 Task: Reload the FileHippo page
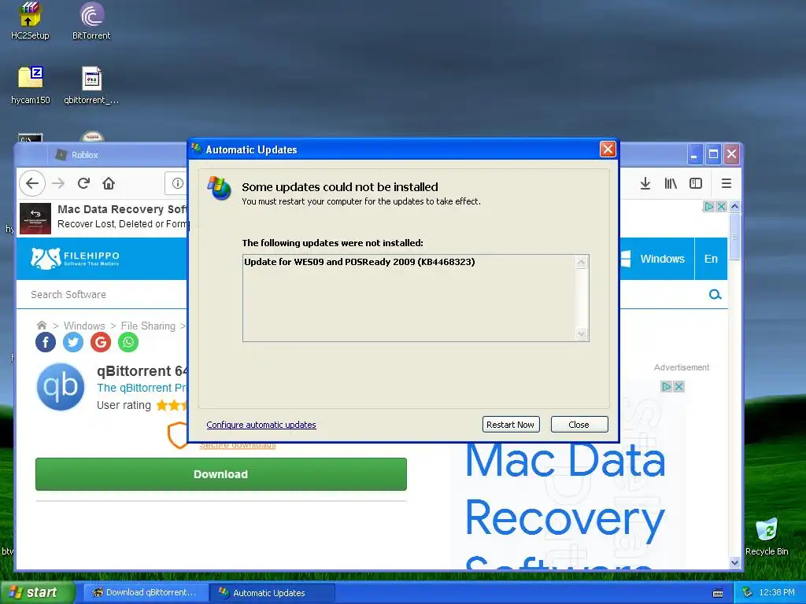point(83,183)
